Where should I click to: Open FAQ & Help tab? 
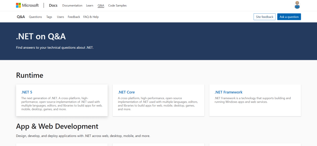coord(91,17)
